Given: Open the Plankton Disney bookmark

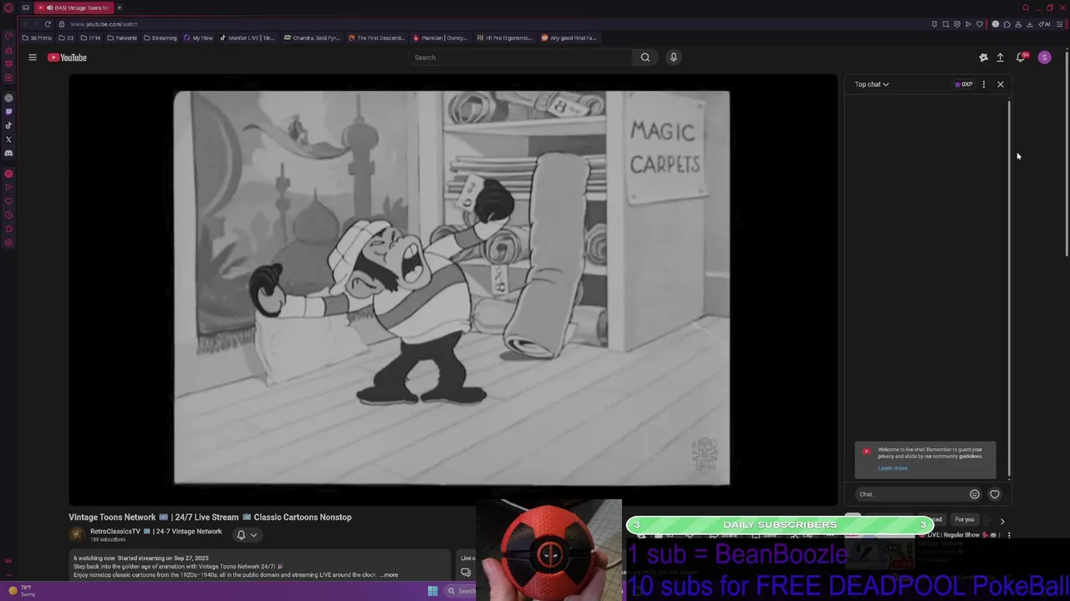Looking at the screenshot, I should (x=441, y=38).
